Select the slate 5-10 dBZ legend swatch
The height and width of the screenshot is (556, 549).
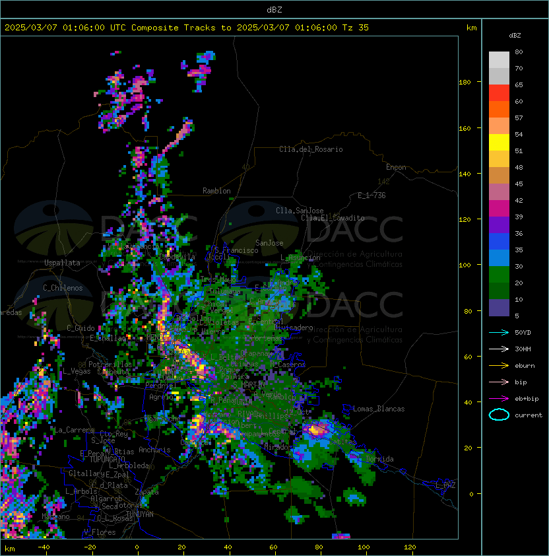(499, 308)
